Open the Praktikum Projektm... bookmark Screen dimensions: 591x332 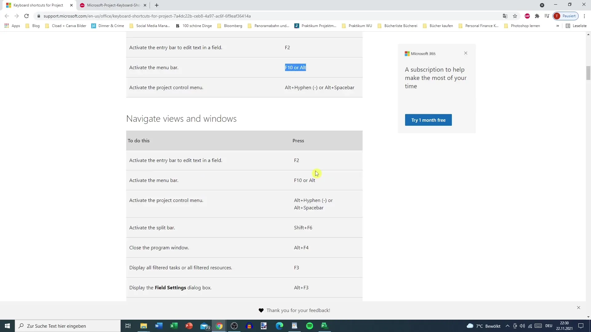(316, 26)
